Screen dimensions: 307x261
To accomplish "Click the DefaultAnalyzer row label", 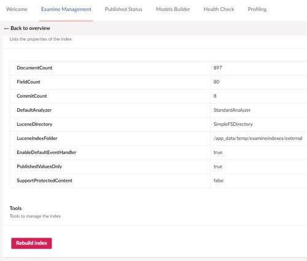I will point(34,110).
